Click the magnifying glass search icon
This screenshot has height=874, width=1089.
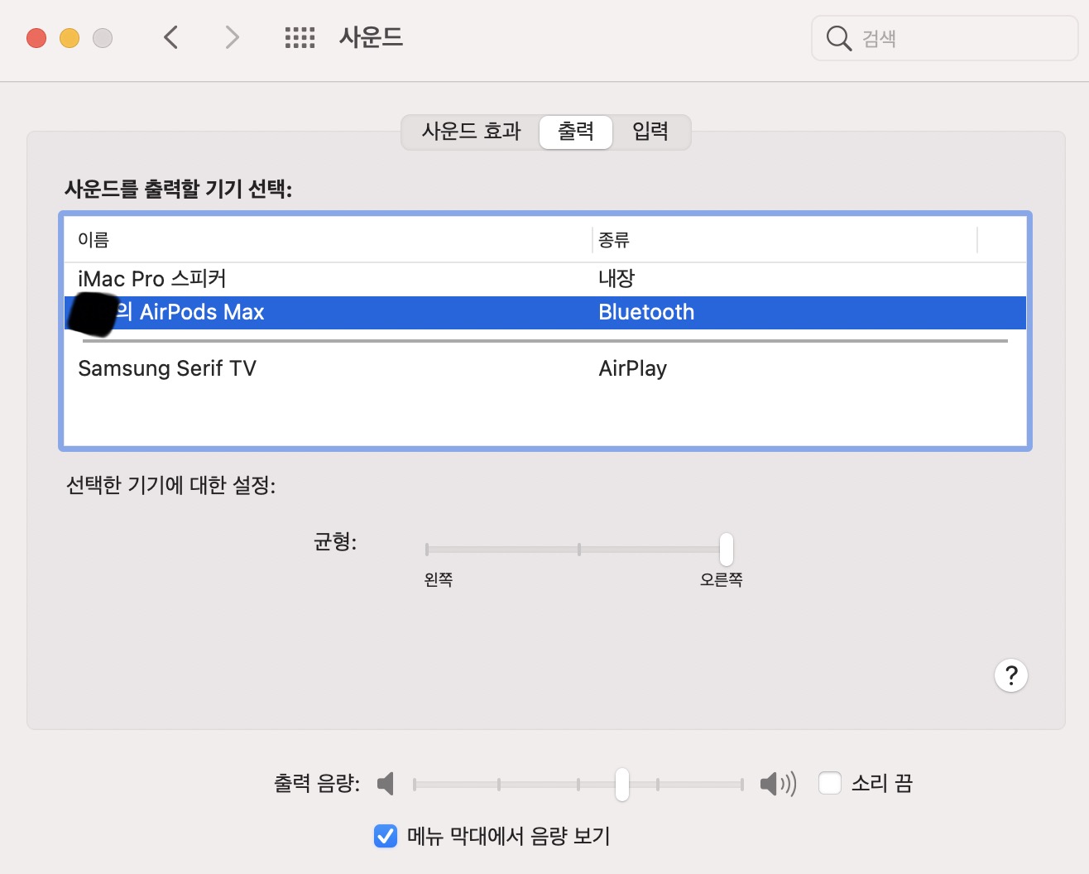(x=838, y=38)
